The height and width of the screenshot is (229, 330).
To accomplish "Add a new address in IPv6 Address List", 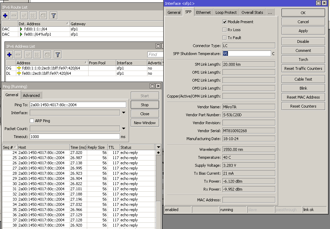I will 9,55.
